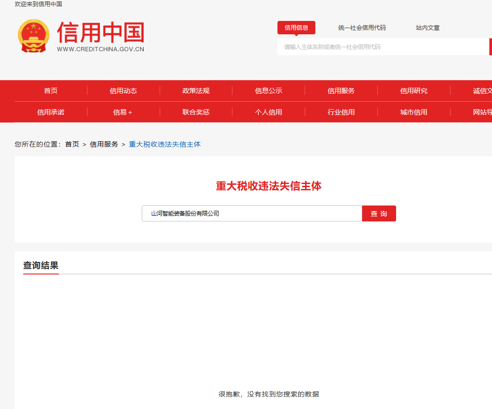Image resolution: width=492 pixels, height=409 pixels.
Task: Open the 个人信用 navigation item
Action: click(268, 112)
